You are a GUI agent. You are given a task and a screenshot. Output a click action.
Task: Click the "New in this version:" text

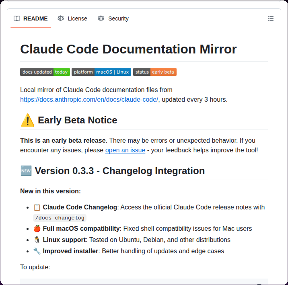[51, 191]
